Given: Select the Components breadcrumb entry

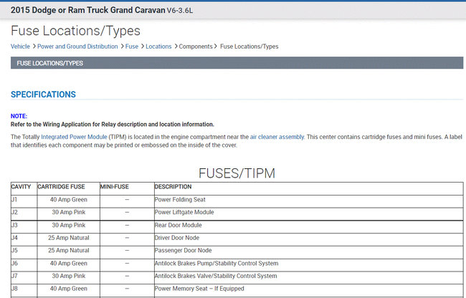Looking at the screenshot, I should click(x=196, y=47).
